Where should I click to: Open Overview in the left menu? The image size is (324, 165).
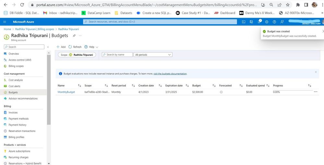pyautogui.click(x=14, y=54)
